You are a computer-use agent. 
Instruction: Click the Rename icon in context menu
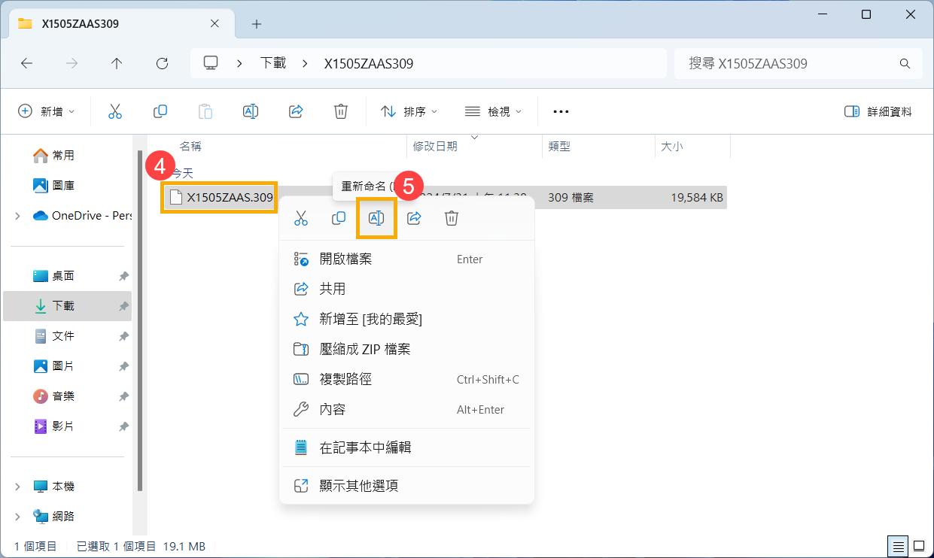(x=376, y=218)
